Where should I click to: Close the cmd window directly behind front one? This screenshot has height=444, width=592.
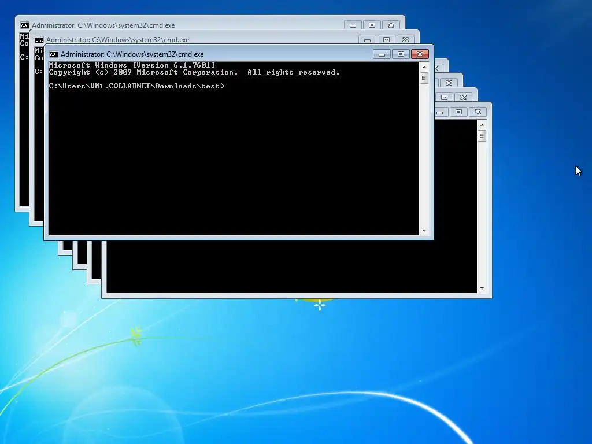[405, 40]
